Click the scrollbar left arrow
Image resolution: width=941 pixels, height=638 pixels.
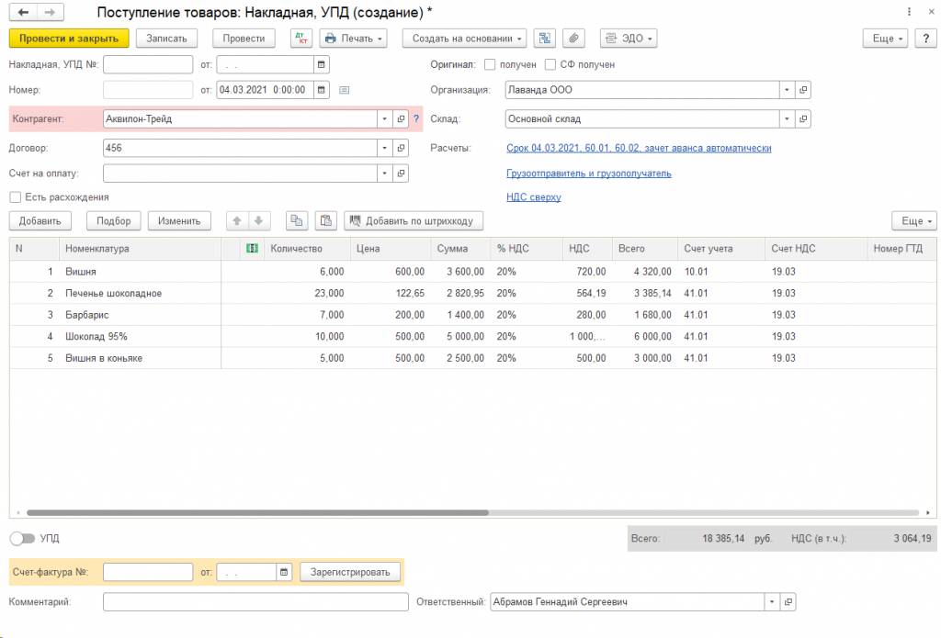click(18, 512)
